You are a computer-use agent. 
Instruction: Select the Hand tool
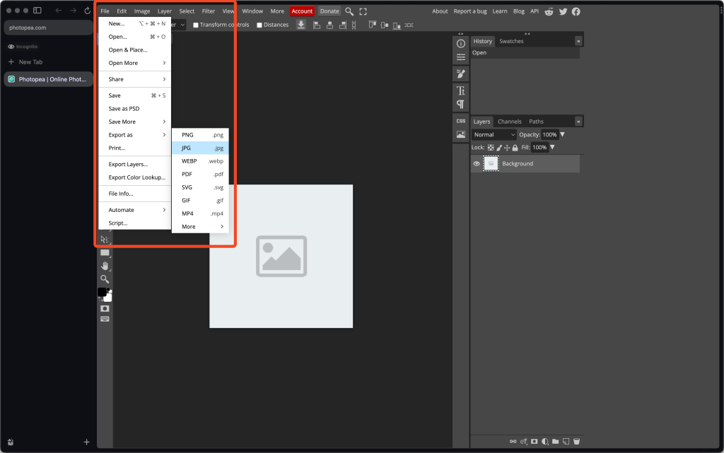click(105, 266)
